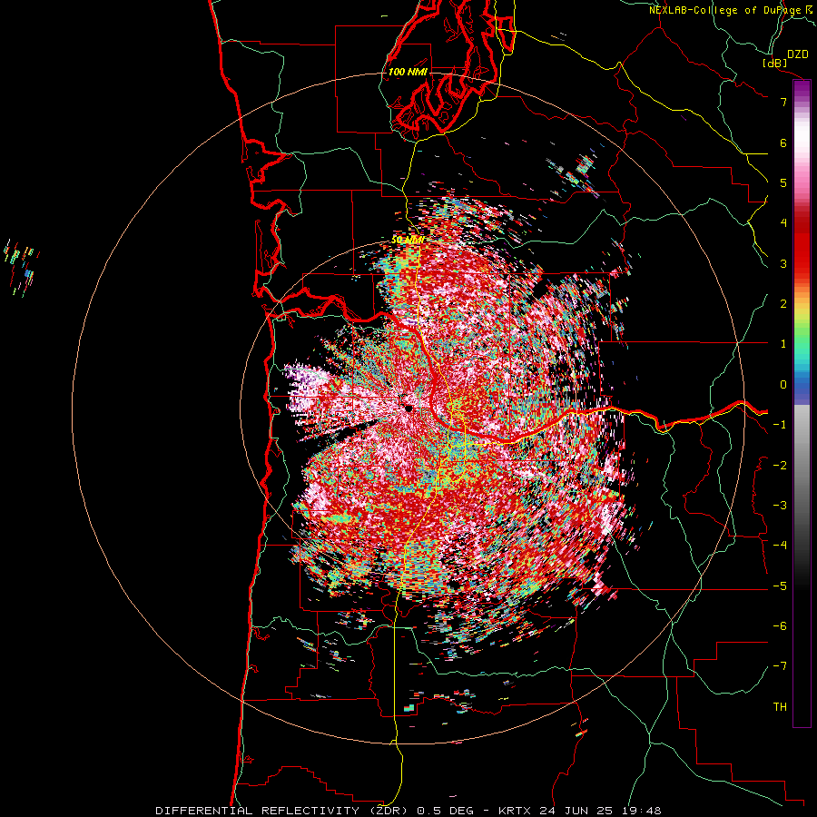This screenshot has width=817, height=817.
Task: Click the 5 value on color scale
Action: pos(783,182)
